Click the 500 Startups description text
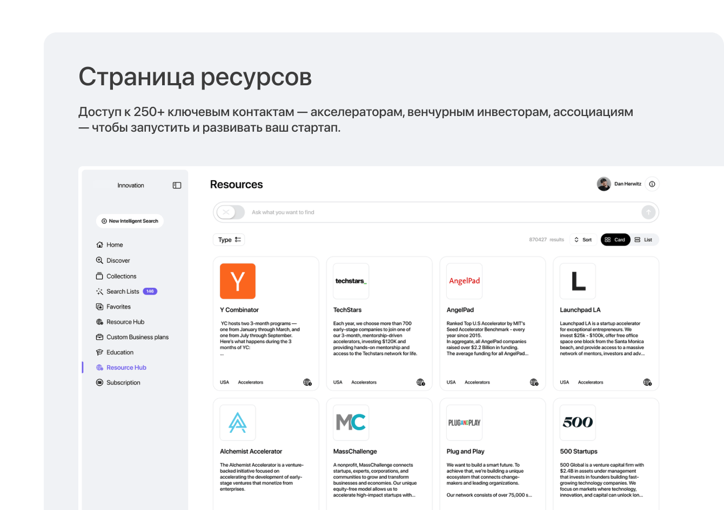Screen dimensions: 724x510 coord(602,480)
